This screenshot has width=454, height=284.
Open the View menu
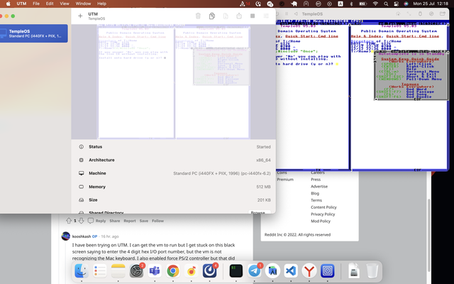coord(65,4)
